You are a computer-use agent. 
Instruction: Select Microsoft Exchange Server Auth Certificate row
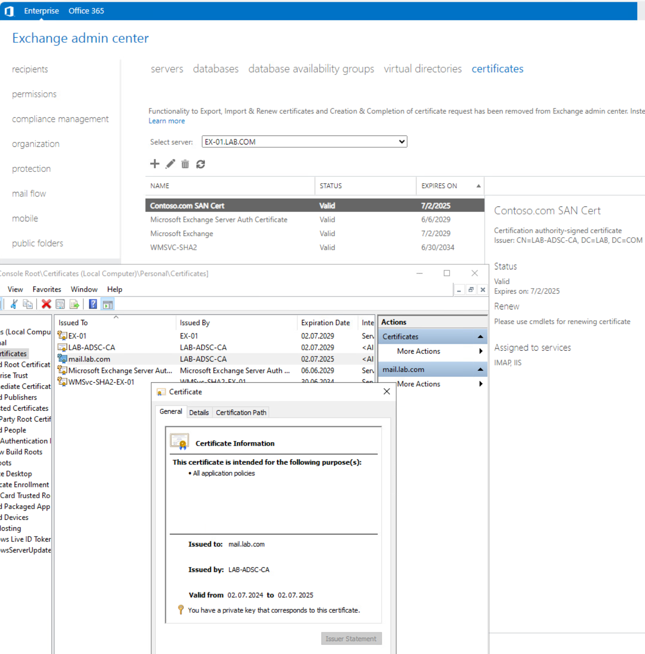tap(314, 219)
